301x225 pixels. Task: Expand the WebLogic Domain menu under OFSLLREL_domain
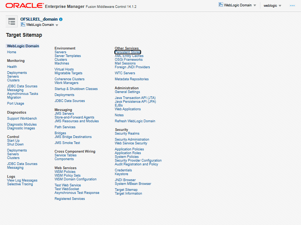[57, 25]
